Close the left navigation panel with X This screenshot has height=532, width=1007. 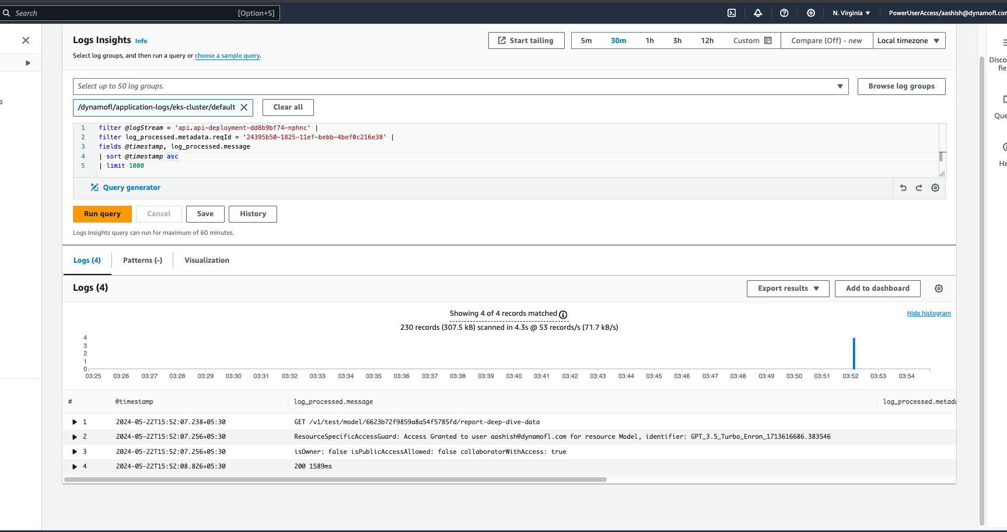click(26, 40)
